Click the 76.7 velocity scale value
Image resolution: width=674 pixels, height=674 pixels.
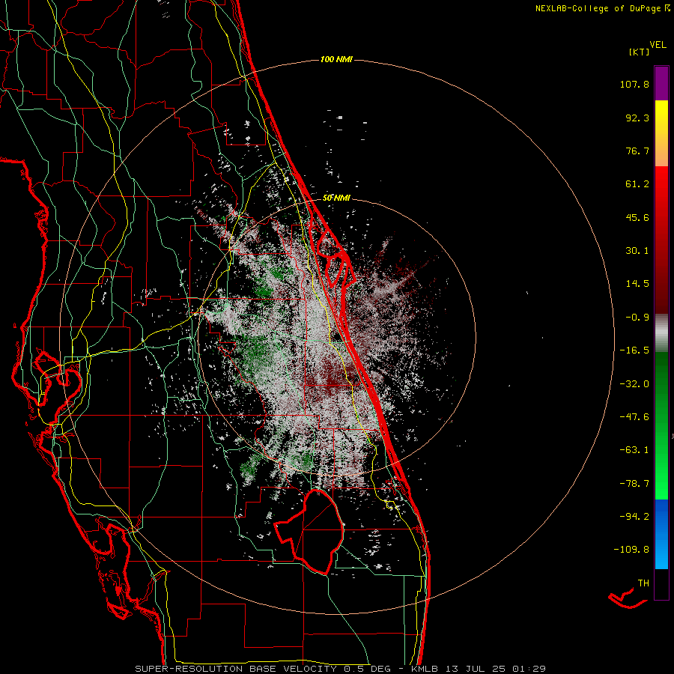point(637,151)
